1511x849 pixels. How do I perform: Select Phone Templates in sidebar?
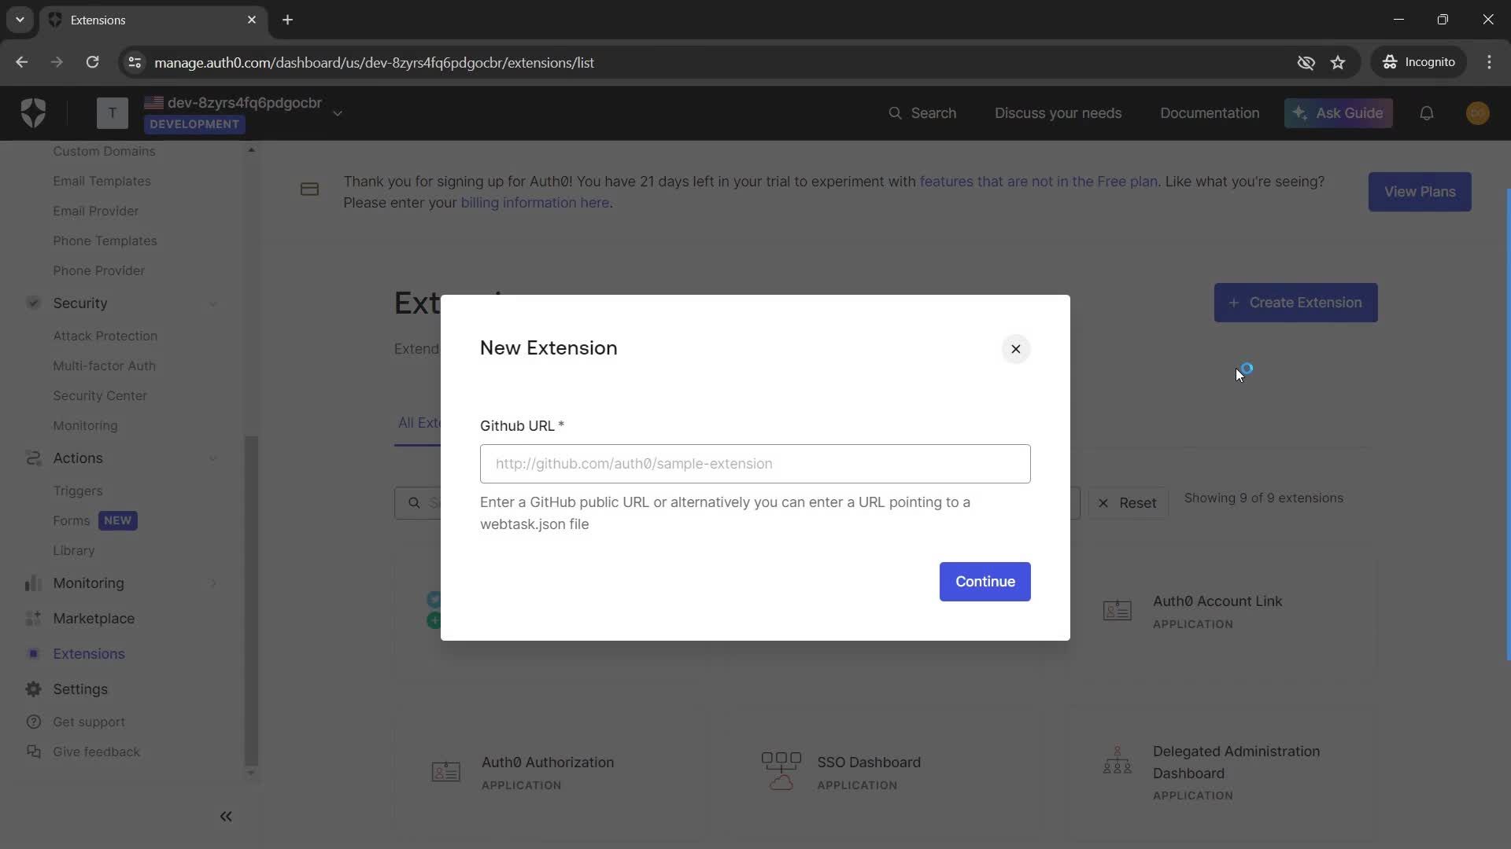point(105,241)
